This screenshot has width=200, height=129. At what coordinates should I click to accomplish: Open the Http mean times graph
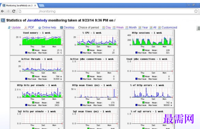point(92,95)
